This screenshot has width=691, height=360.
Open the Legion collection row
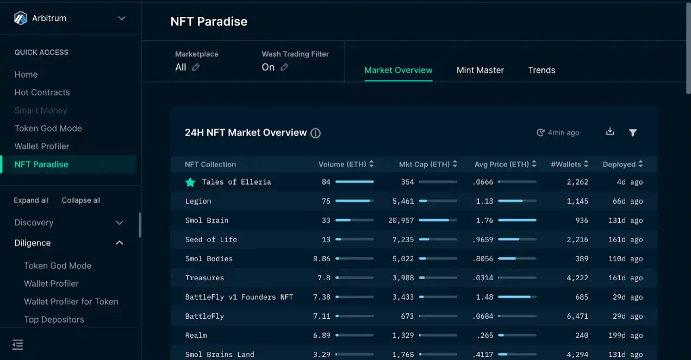(198, 201)
